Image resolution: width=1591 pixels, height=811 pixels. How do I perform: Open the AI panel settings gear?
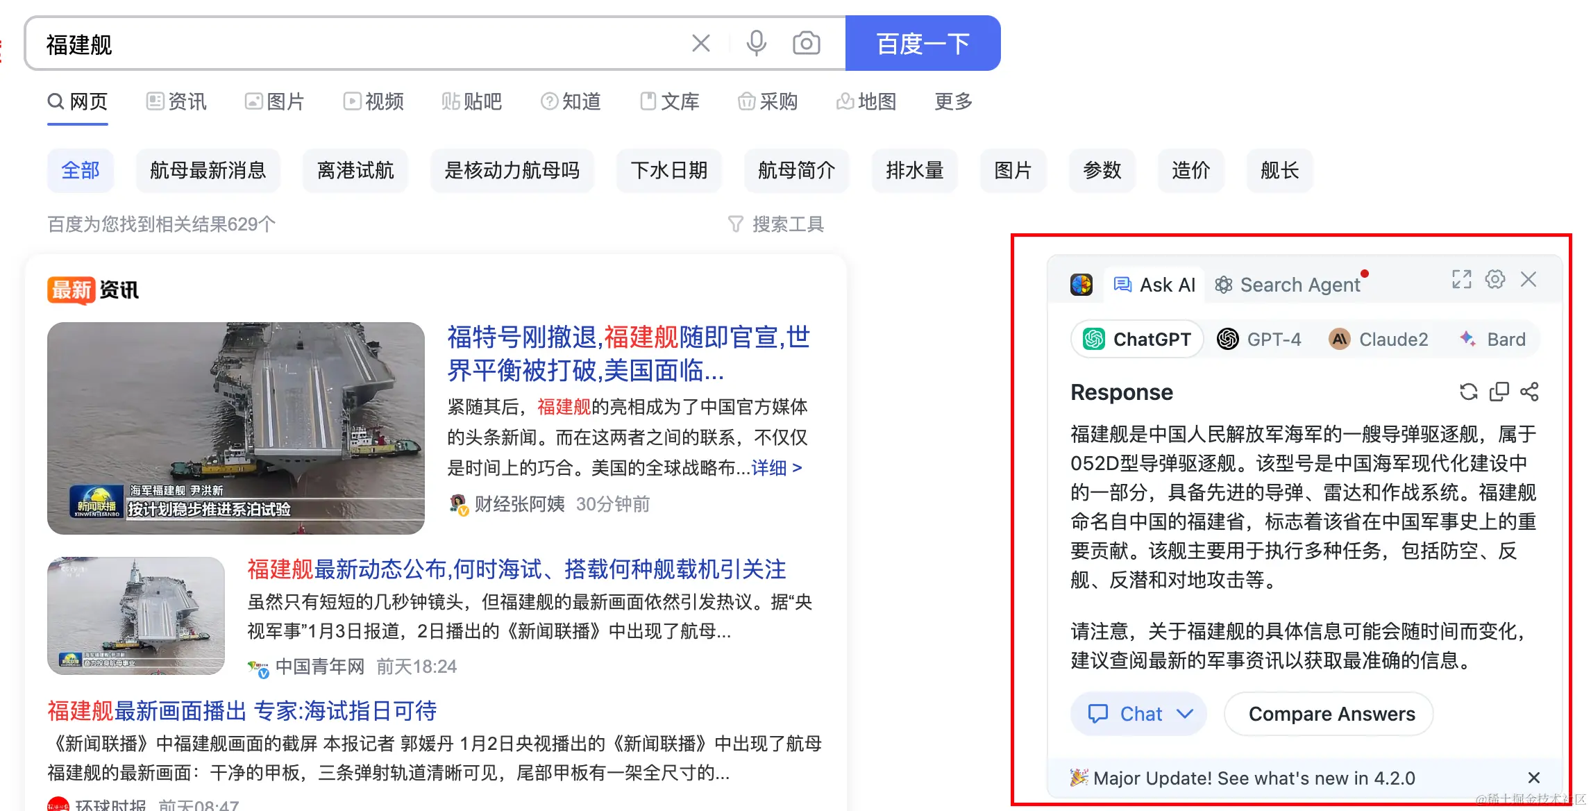click(1495, 279)
